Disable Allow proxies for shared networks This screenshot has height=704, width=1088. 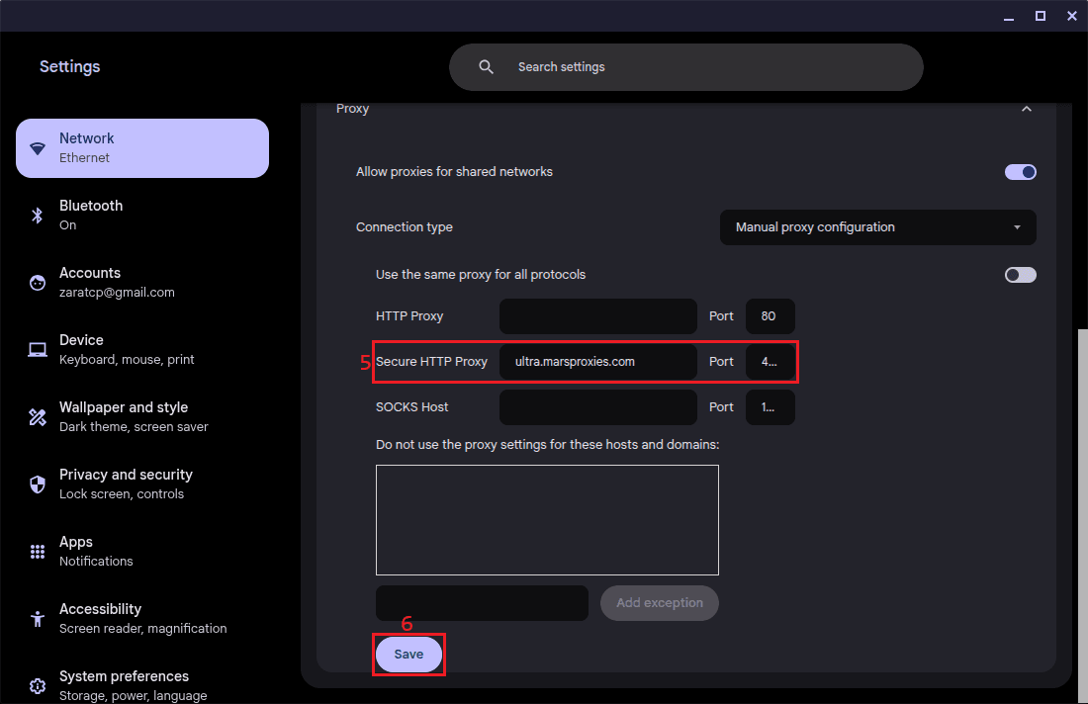click(x=1020, y=172)
